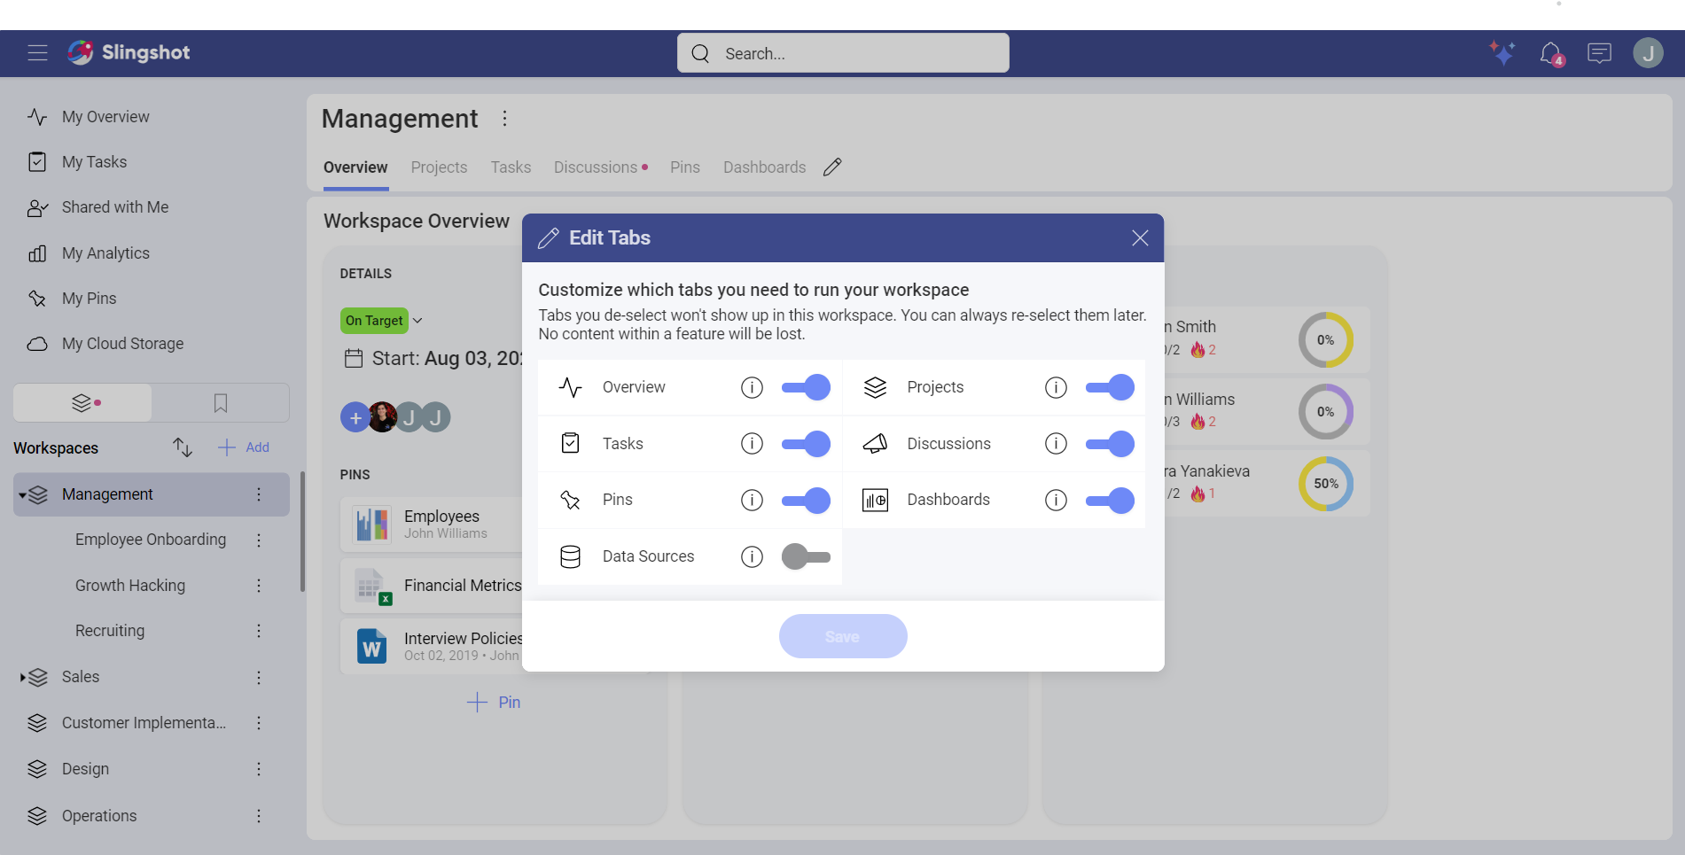1685x855 pixels.
Task: Click the Pin link to add pin
Action: point(494,703)
